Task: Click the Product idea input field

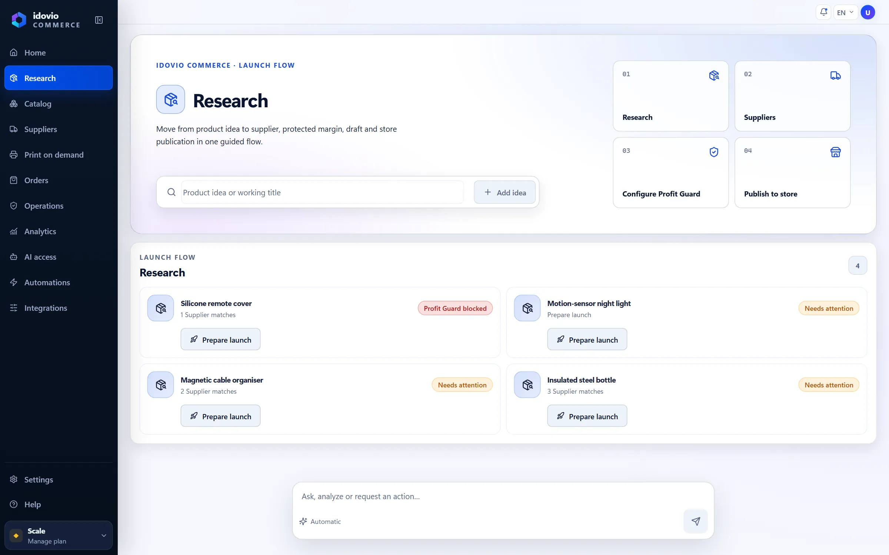Action: 322,192
